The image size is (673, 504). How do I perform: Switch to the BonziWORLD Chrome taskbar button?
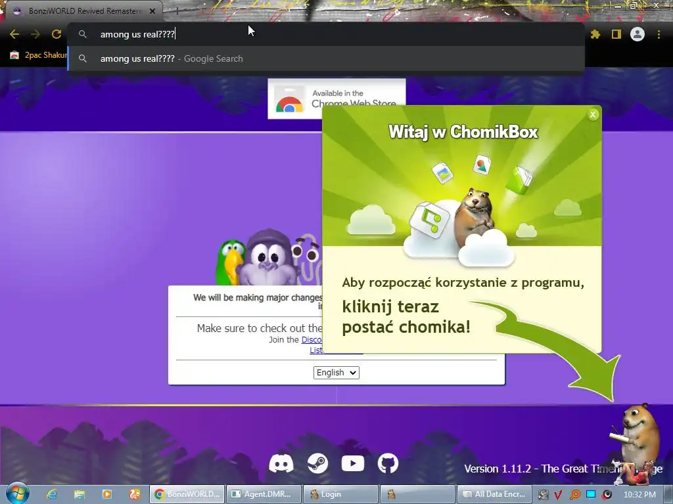tap(187, 494)
